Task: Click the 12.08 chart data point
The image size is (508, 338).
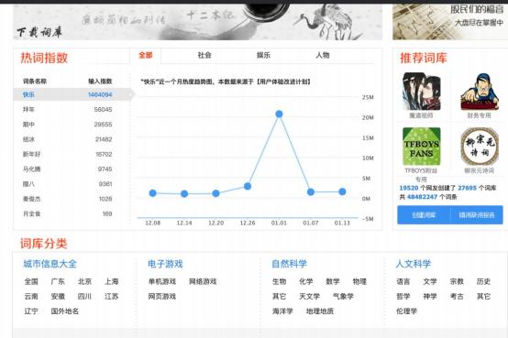Action: point(152,193)
